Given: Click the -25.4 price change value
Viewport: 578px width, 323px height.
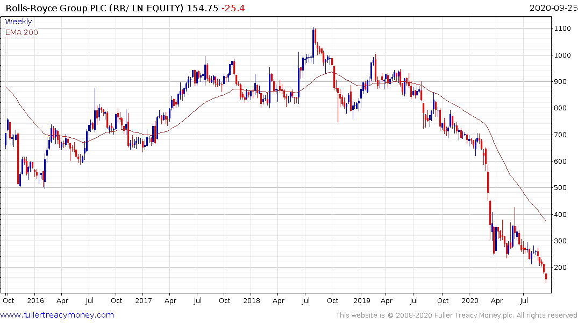Looking at the screenshot, I should [x=233, y=8].
